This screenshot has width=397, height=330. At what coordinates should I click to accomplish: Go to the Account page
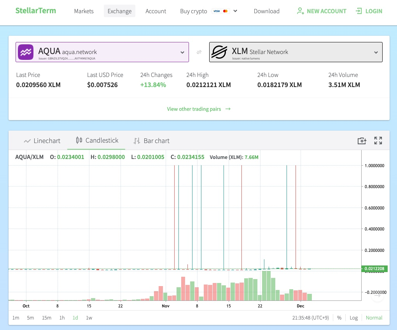(x=156, y=11)
